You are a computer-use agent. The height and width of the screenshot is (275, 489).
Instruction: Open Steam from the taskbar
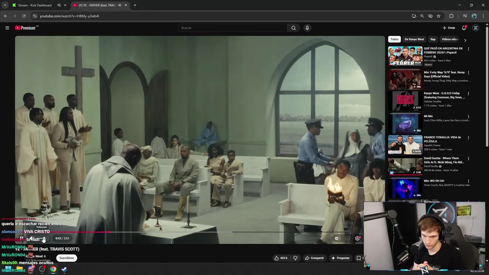(64, 269)
